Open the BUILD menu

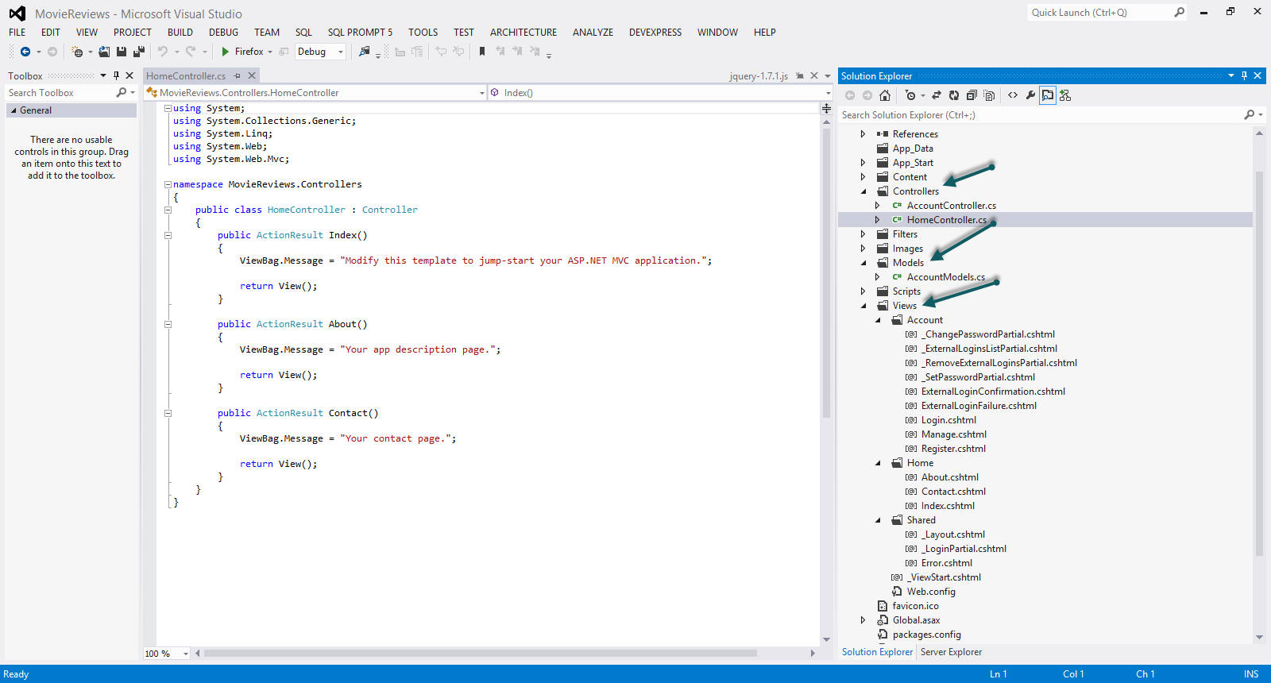coord(180,33)
